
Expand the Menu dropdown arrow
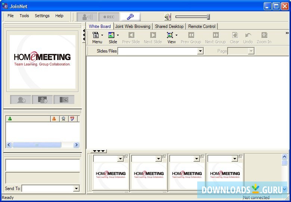pyautogui.click(x=102, y=35)
